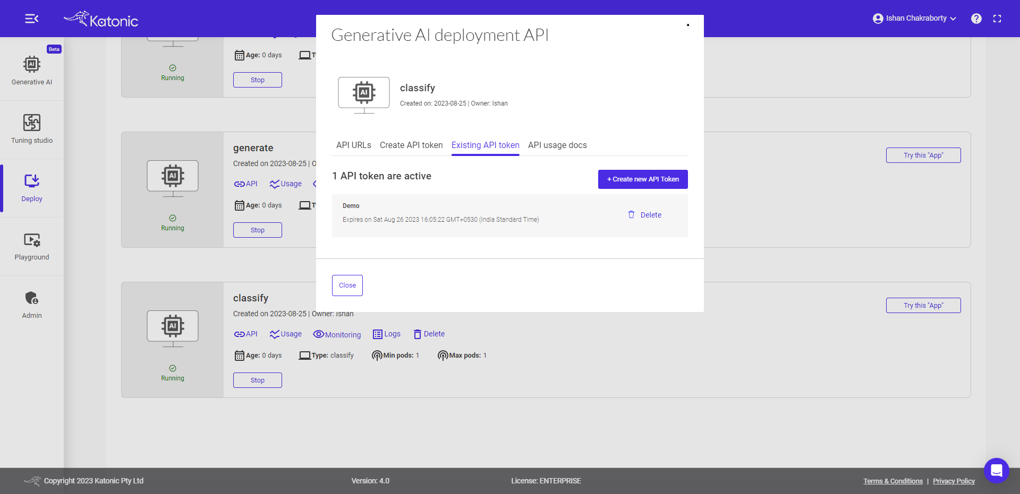
Task: Click Age calendar icon on classify card
Action: click(x=240, y=356)
